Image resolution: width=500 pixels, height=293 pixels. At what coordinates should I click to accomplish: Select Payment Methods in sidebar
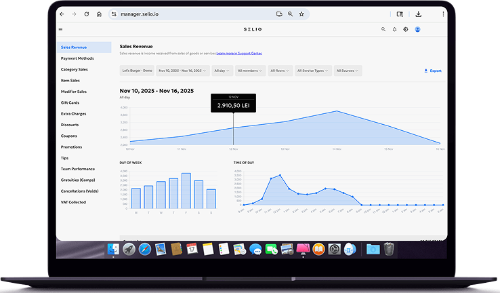[x=77, y=58]
